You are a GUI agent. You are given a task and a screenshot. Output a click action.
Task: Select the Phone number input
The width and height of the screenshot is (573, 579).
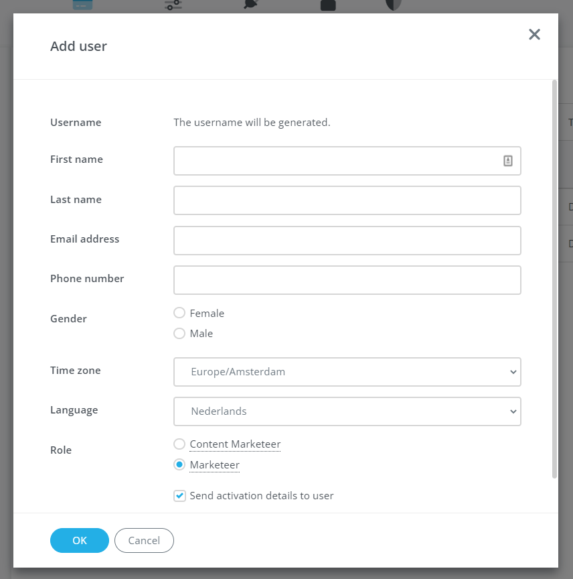tap(347, 280)
